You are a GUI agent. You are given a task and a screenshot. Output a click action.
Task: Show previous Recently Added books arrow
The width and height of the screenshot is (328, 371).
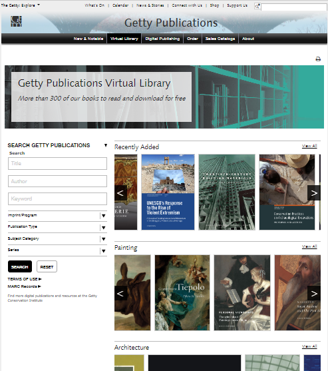[120, 193]
